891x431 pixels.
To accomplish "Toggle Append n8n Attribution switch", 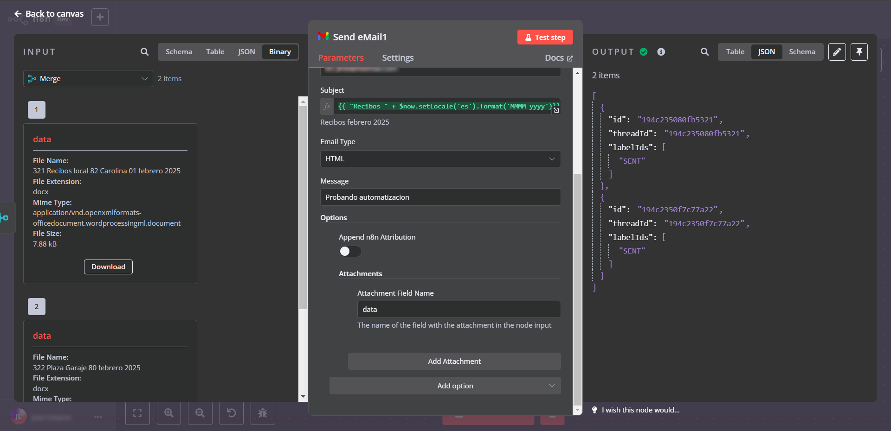I will tap(350, 251).
